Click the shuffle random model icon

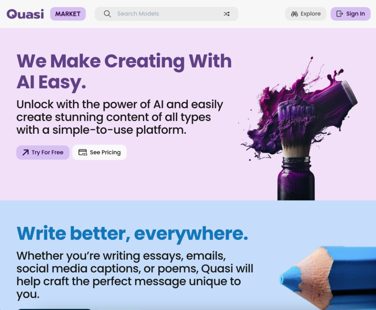(227, 14)
